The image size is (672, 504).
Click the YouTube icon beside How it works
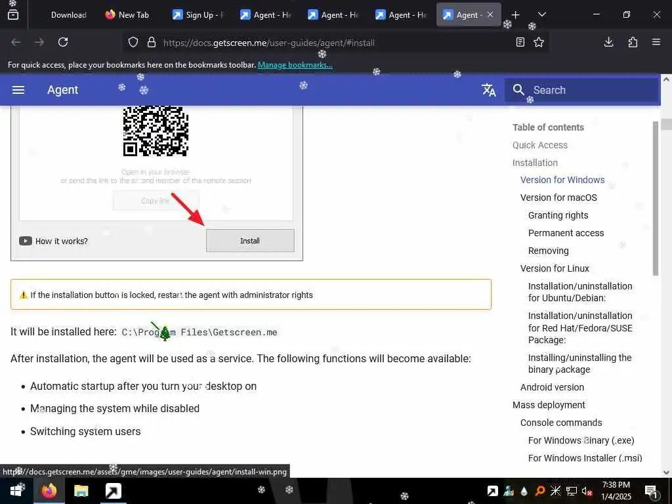(x=26, y=241)
